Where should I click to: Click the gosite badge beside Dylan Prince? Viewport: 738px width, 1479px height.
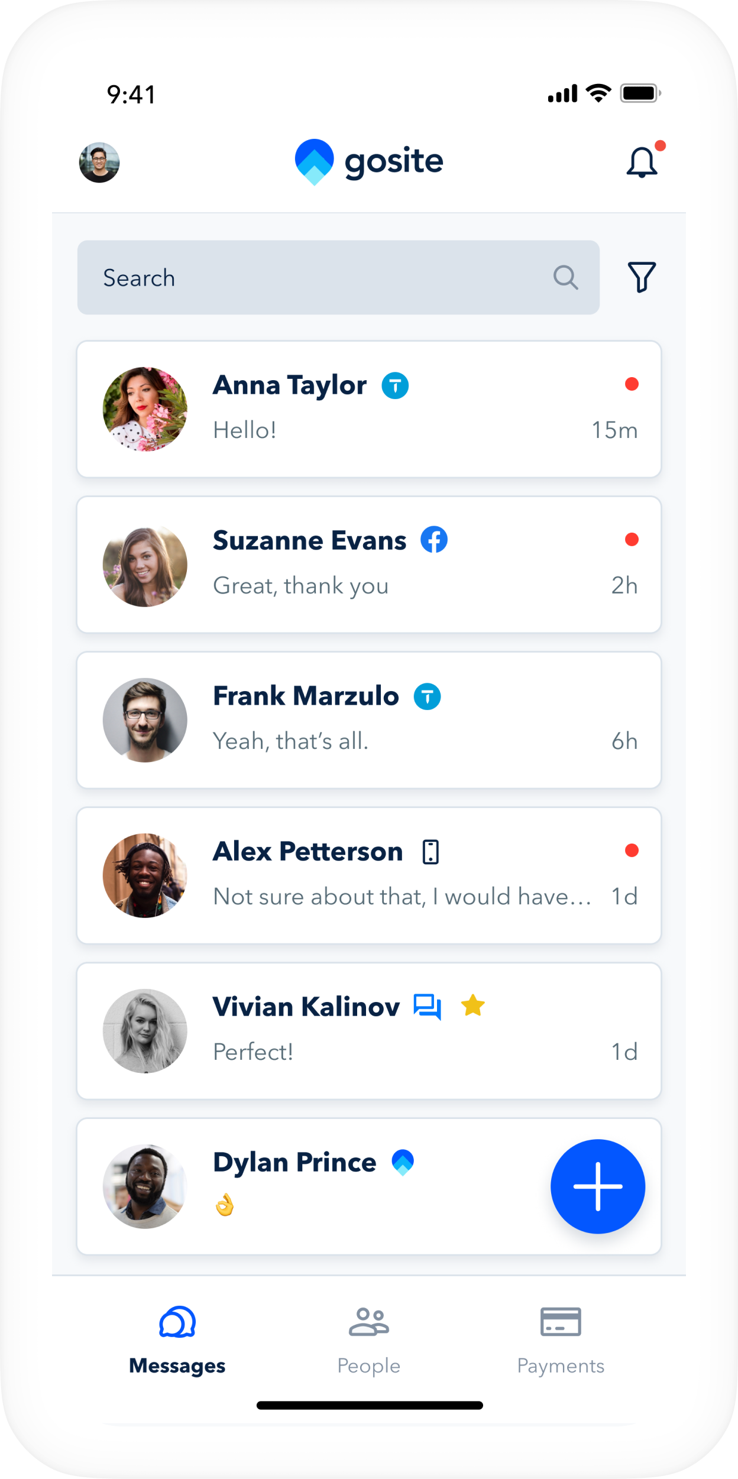click(x=403, y=1162)
